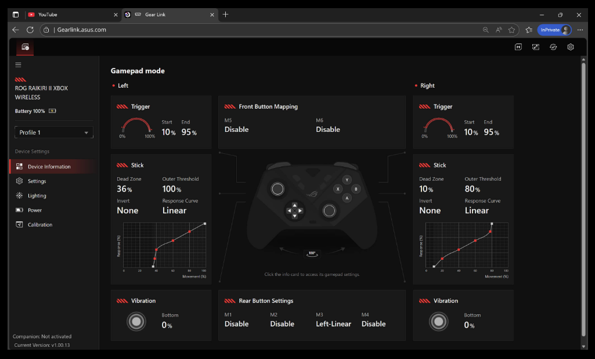Open the Power section in the sidebar
595x359 pixels.
(x=35, y=210)
